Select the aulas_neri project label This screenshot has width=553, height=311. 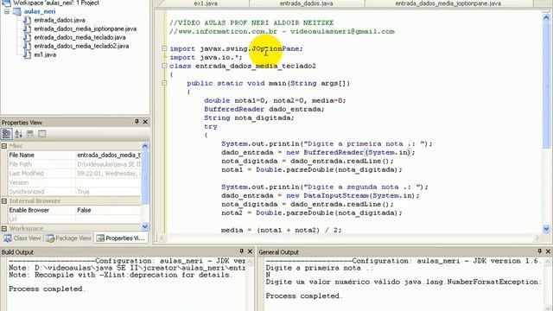click(40, 11)
